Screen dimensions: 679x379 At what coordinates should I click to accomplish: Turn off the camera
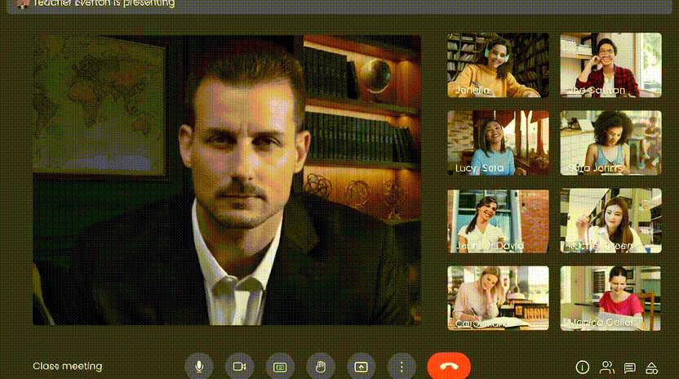coord(239,367)
